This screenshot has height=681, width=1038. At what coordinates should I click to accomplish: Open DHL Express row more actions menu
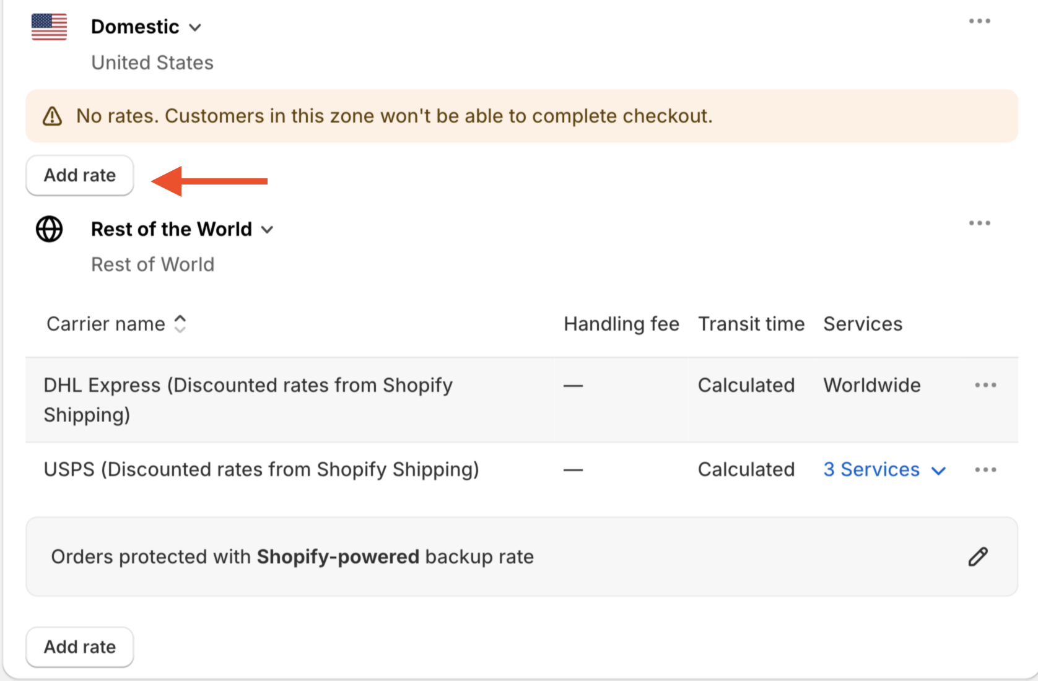(985, 385)
